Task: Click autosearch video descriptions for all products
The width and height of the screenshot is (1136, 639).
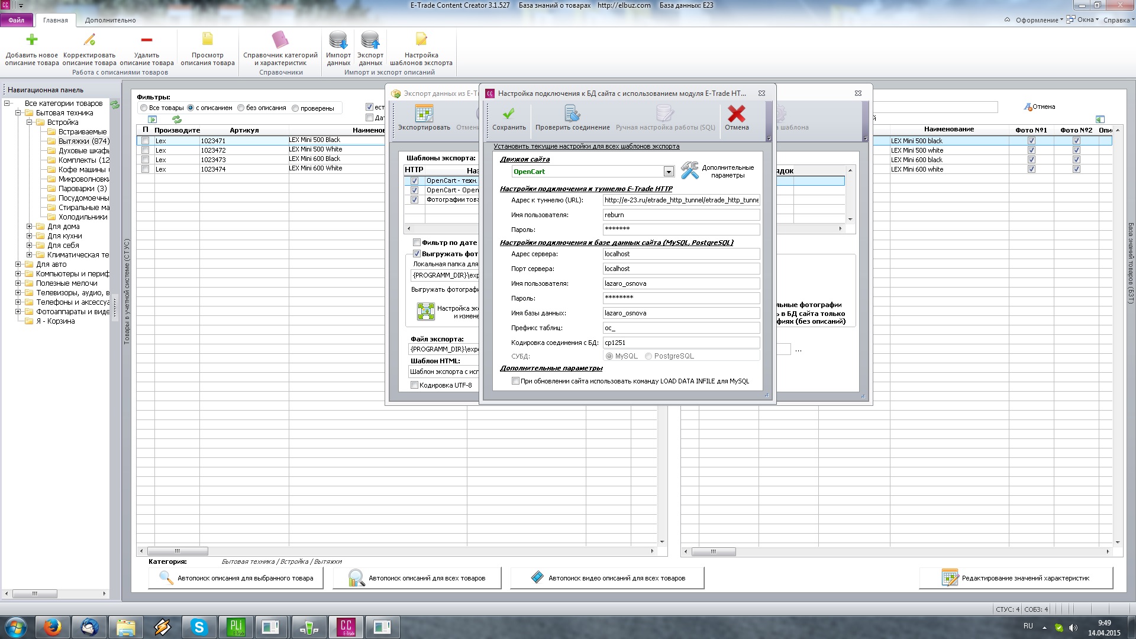Action: [x=607, y=578]
